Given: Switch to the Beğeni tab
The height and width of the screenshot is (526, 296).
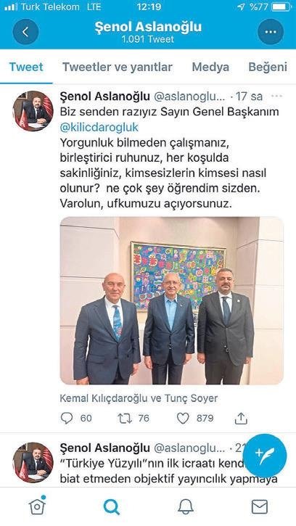Looking at the screenshot, I should point(268,67).
